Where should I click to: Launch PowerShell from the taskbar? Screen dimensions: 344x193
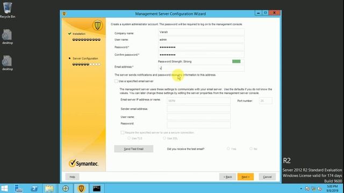coord(34,188)
